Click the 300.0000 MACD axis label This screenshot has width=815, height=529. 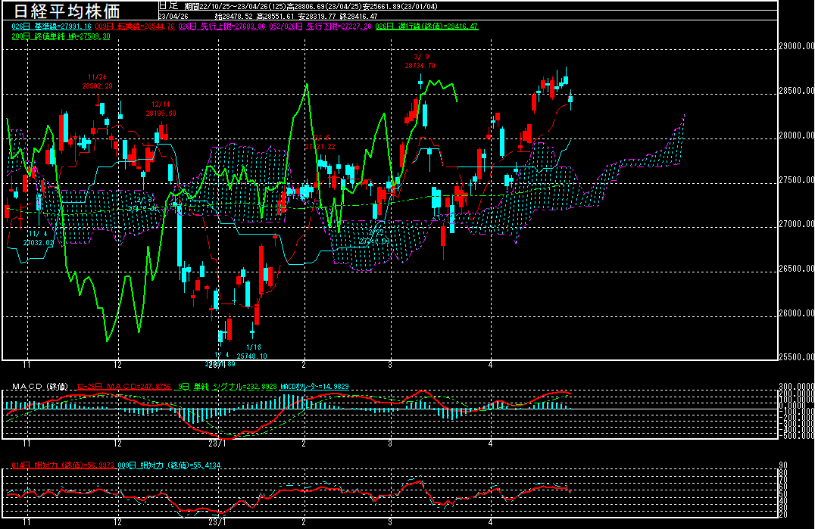coord(797,387)
